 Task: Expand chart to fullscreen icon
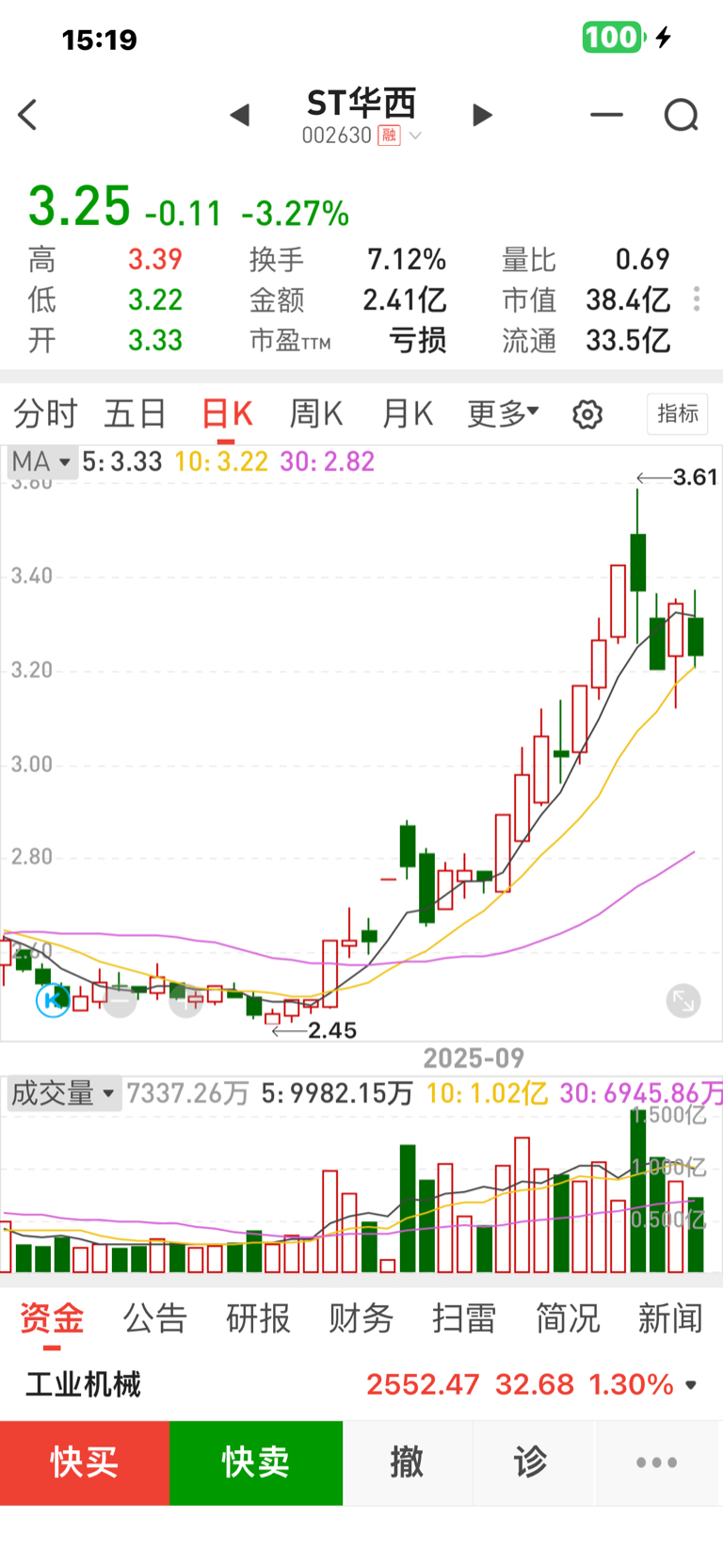tap(683, 1000)
